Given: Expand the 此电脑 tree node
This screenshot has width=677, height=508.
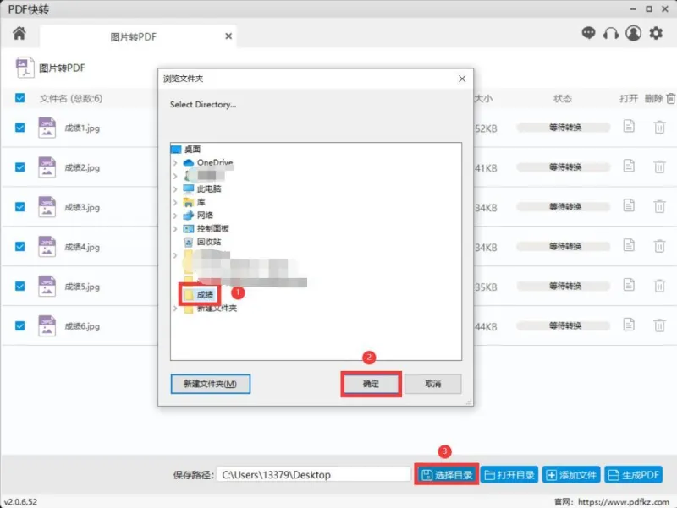Looking at the screenshot, I should [175, 189].
